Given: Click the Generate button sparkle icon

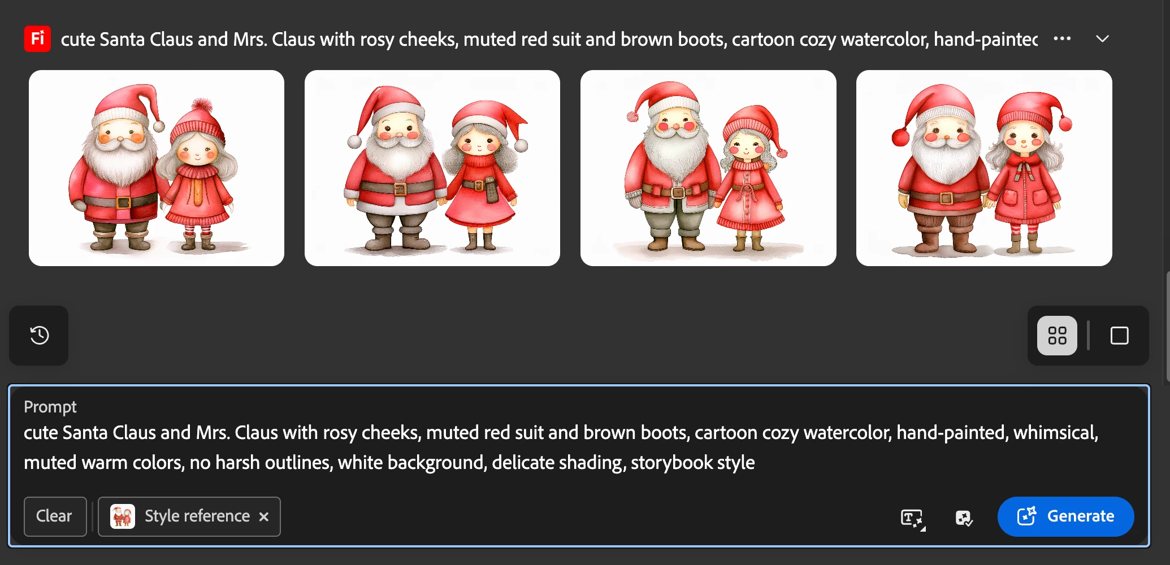Looking at the screenshot, I should coord(1026,516).
